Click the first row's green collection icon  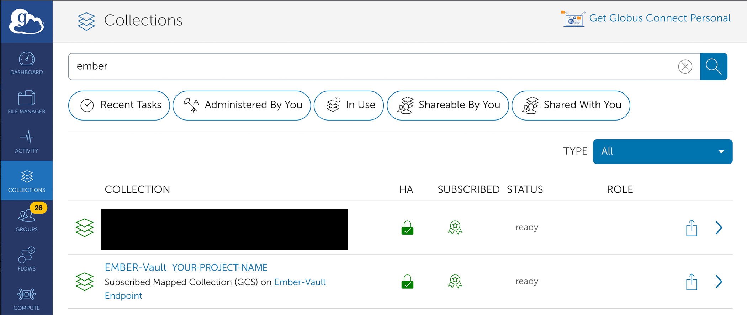pos(85,228)
